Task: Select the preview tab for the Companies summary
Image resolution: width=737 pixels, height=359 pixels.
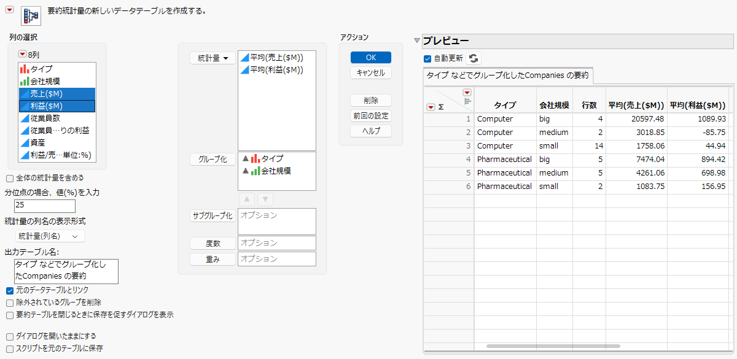Action: (508, 76)
